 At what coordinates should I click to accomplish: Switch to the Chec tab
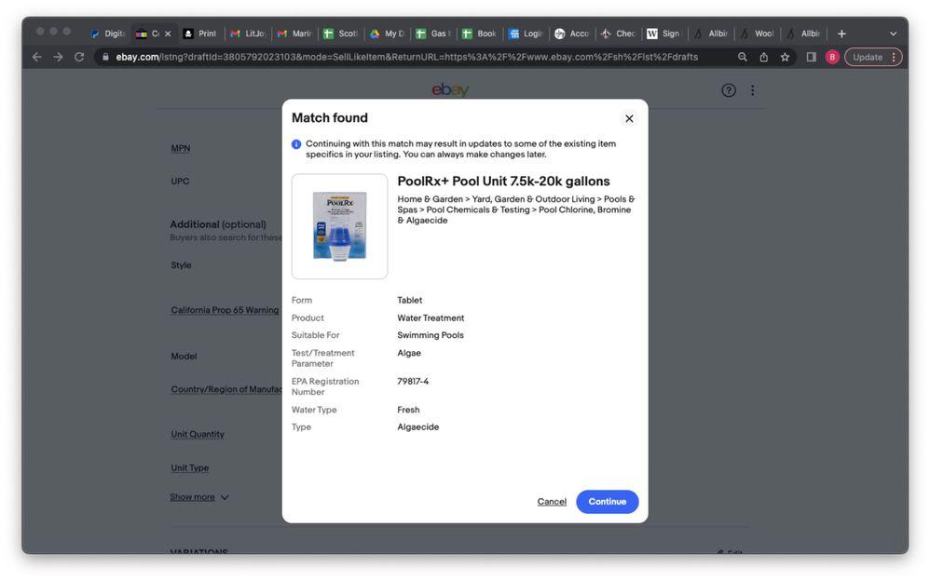618,34
